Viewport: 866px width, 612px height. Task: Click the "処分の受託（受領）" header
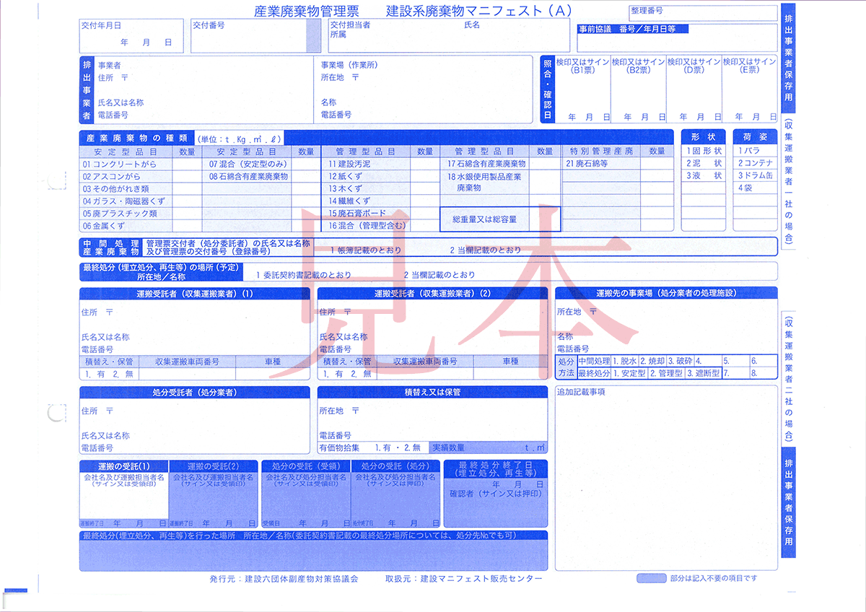(306, 466)
